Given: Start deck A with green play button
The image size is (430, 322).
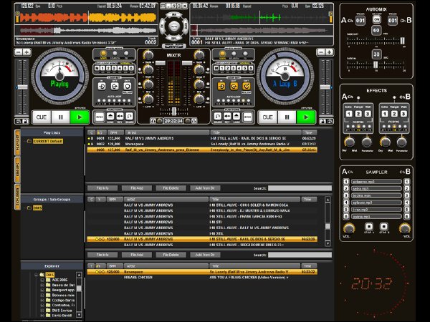Looking at the screenshot, I should coord(80,117).
